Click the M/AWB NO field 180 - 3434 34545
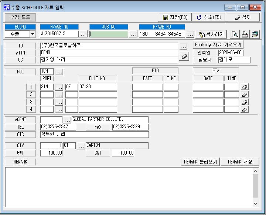Image resolution: width=266 pixels, height=215 pixels. click(x=162, y=34)
